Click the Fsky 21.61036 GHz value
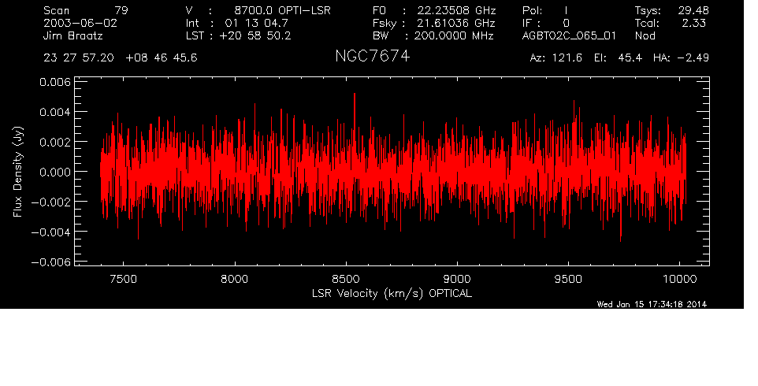758x386 pixels. point(433,23)
